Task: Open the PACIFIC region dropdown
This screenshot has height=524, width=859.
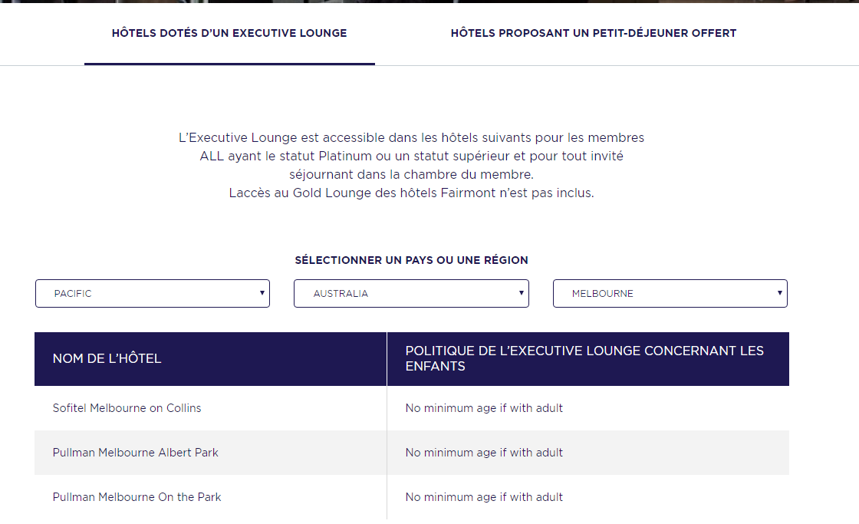Action: pos(153,293)
